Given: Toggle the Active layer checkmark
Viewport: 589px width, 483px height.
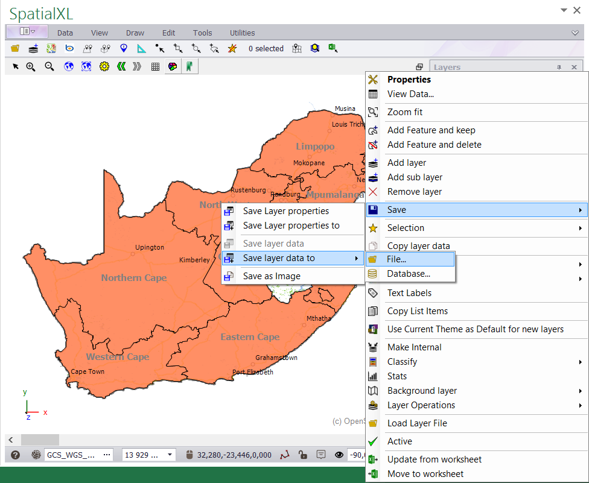Looking at the screenshot, I should click(x=400, y=441).
